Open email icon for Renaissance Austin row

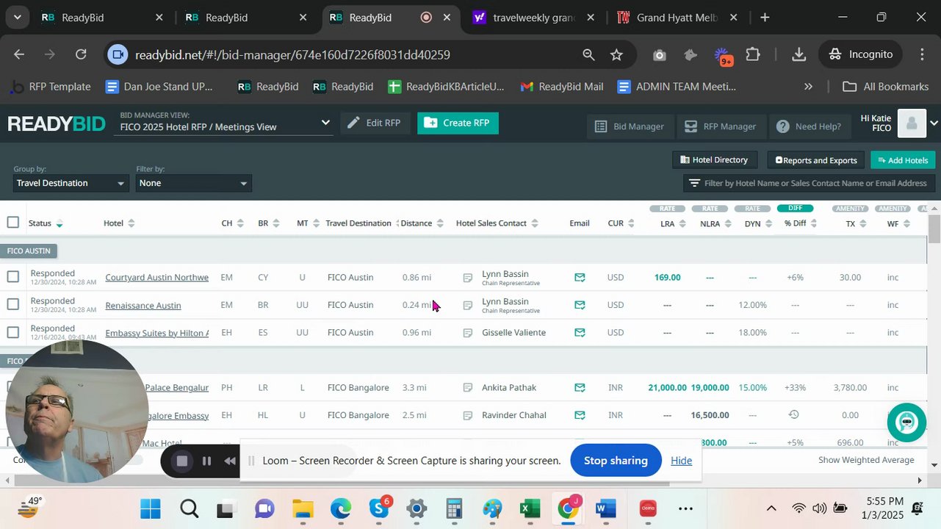[580, 305]
